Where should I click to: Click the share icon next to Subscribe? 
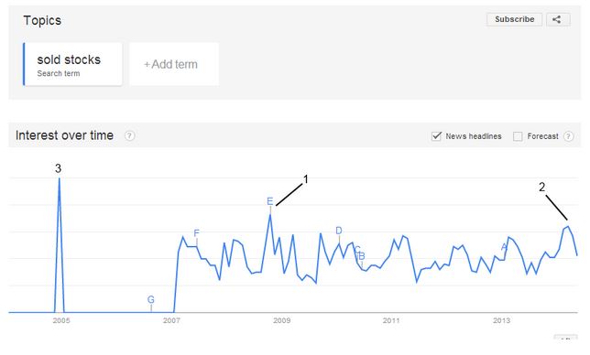558,19
